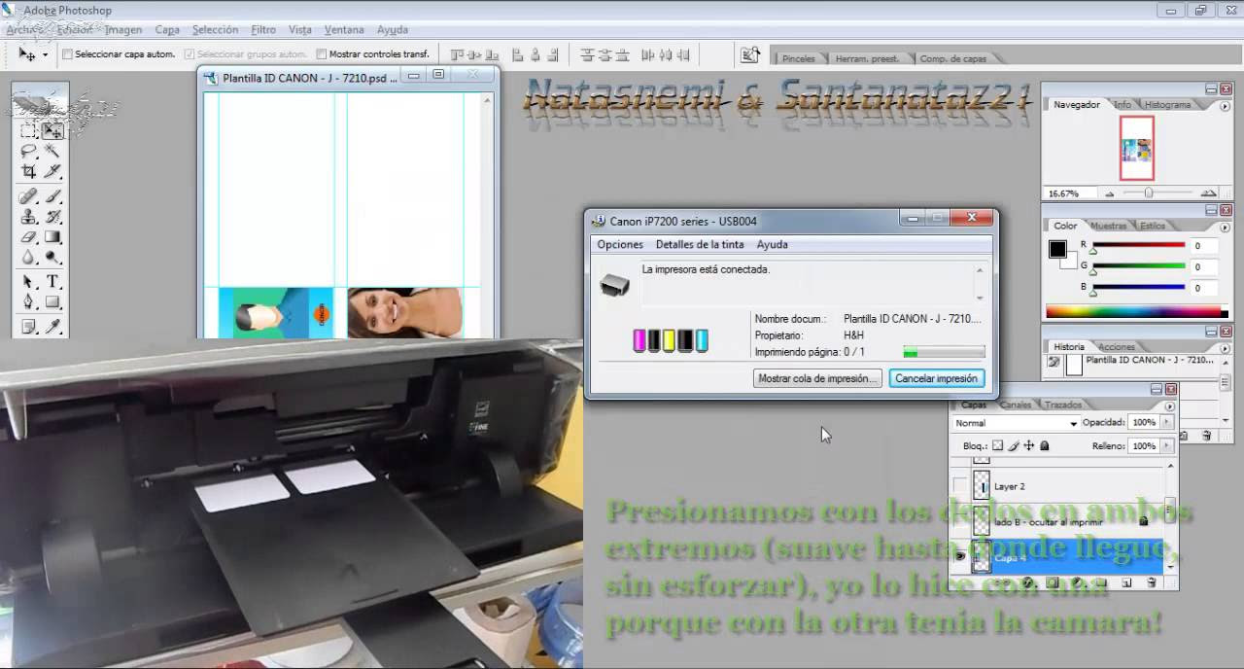Image resolution: width=1244 pixels, height=669 pixels.
Task: Click the printer icon in Canon dialog
Action: (x=614, y=285)
